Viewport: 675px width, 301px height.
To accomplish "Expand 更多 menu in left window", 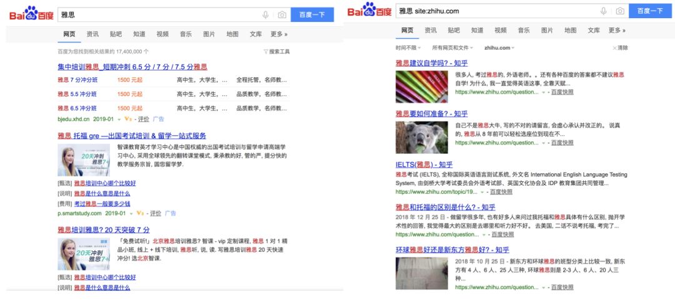I will click(x=279, y=34).
